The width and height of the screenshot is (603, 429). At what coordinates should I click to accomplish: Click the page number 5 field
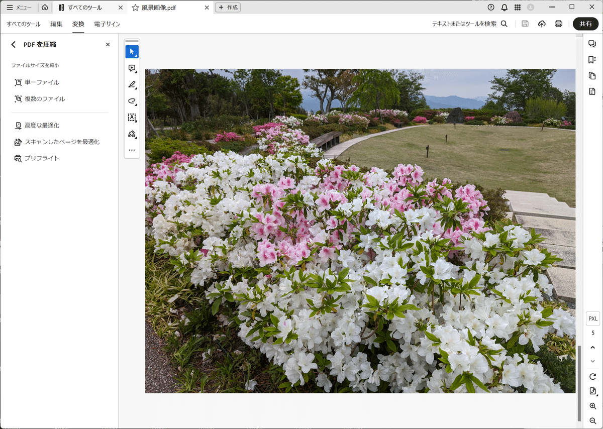pyautogui.click(x=593, y=333)
